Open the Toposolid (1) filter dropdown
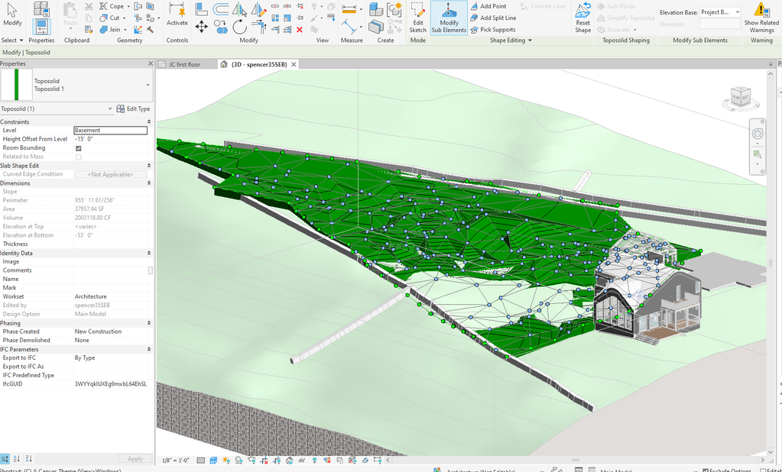Viewport: 782px width, 472px height. (x=110, y=108)
